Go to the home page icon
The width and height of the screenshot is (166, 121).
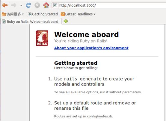point(46,5)
